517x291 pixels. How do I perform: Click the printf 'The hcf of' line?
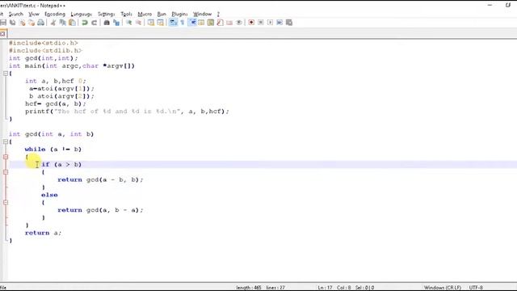point(127,112)
